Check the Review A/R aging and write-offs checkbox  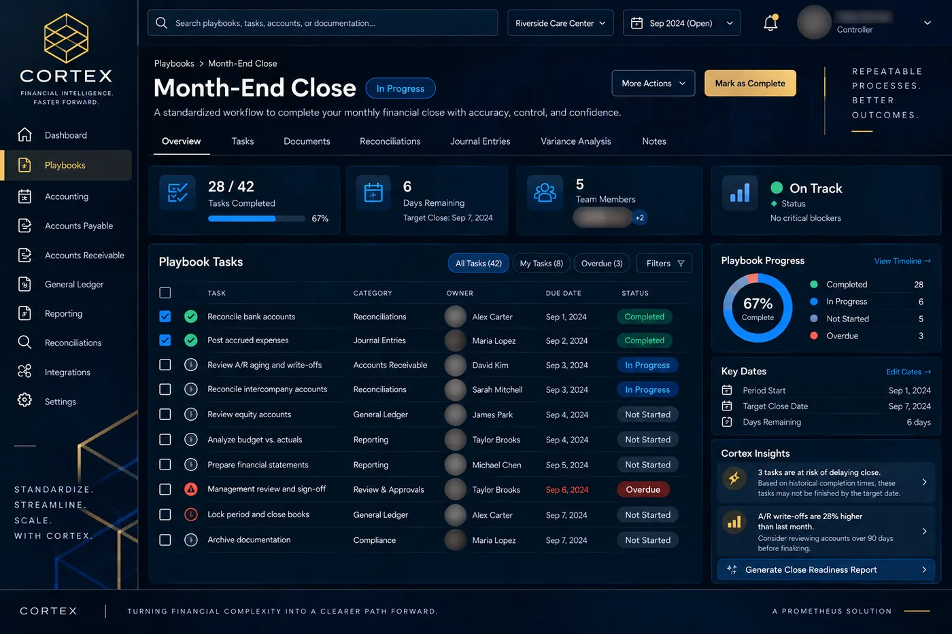click(165, 365)
